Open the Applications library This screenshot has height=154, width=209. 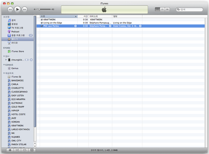coord(18,35)
